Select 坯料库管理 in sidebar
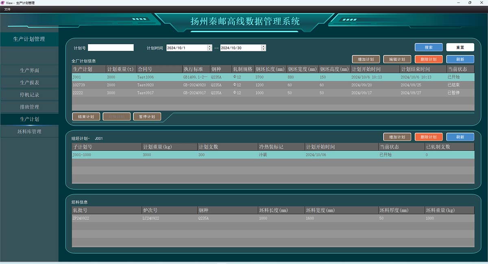Viewport: 488px width, 264px height. (29, 132)
